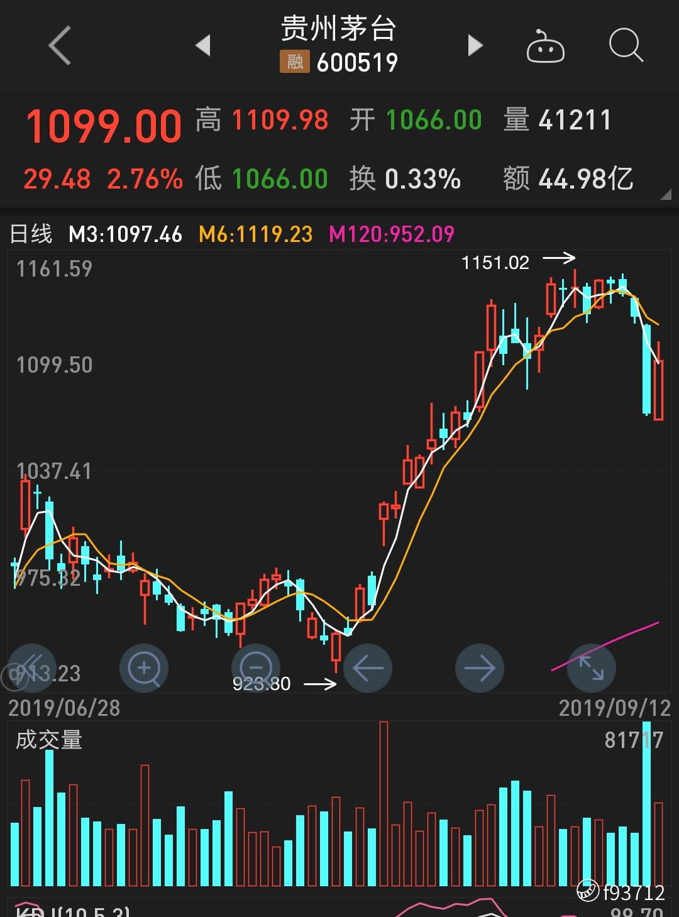Tap the tallest cyan volume bar
Viewport: 679px width, 917px height.
pyautogui.click(x=647, y=803)
